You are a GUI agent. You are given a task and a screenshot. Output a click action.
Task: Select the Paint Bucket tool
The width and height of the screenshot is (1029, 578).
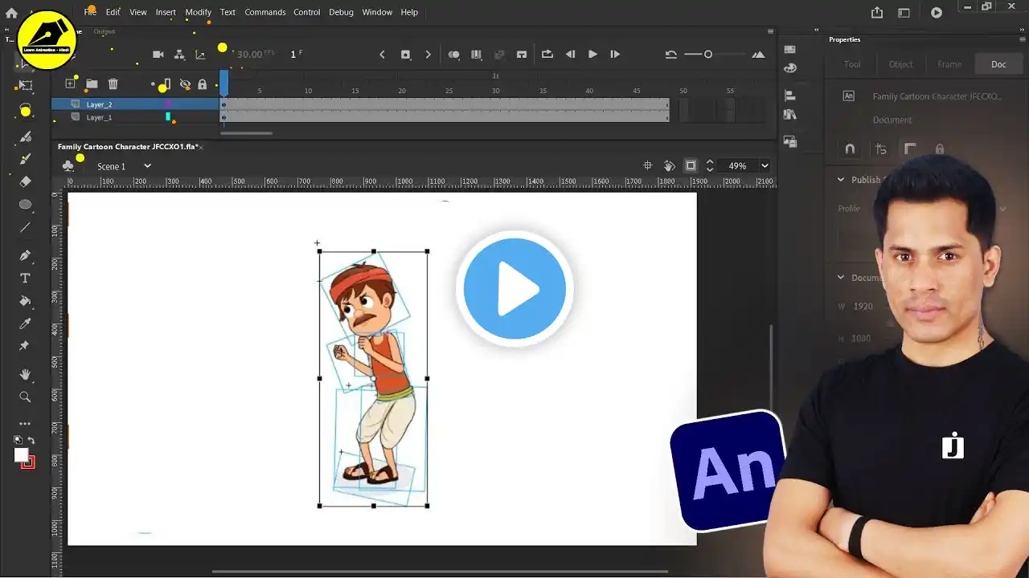coord(25,301)
